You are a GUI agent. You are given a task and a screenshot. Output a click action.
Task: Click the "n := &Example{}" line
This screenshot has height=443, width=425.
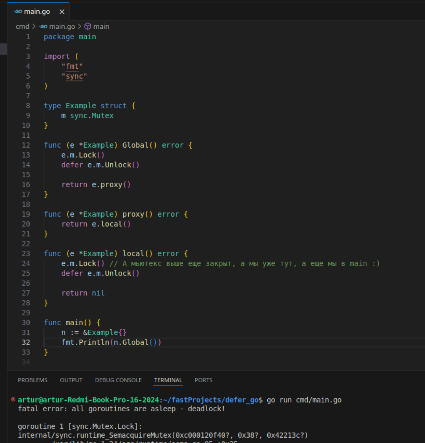[x=94, y=333]
